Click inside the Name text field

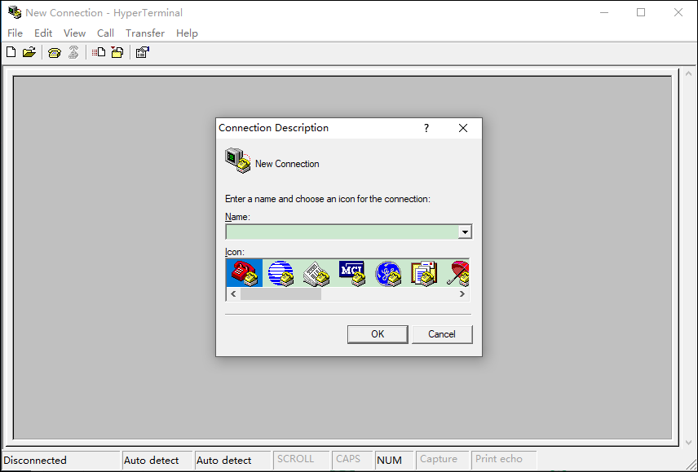point(341,232)
